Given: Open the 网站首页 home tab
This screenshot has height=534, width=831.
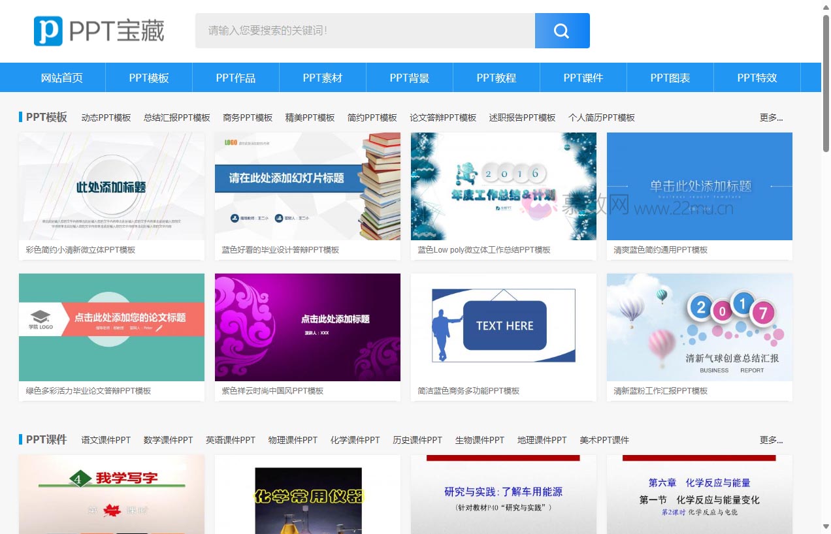Looking at the screenshot, I should click(62, 78).
